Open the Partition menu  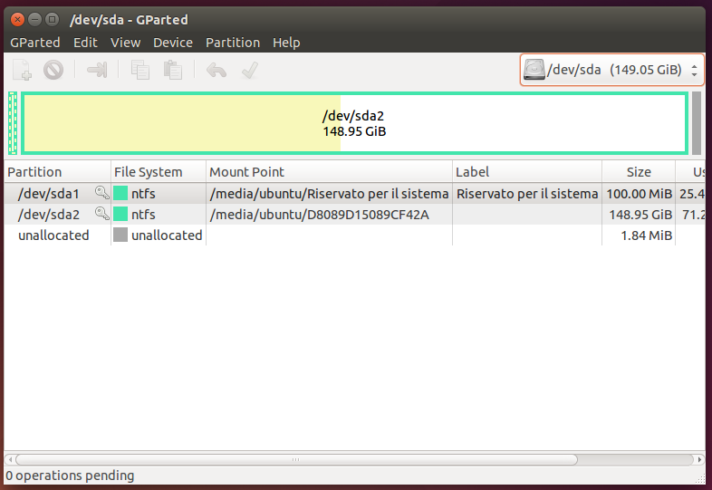233,43
